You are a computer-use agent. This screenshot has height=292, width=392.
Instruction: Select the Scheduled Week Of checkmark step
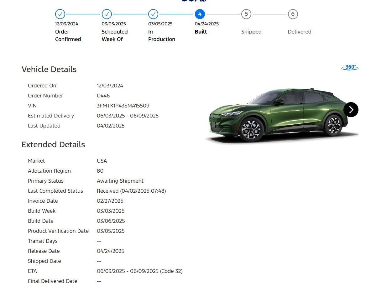click(x=107, y=14)
